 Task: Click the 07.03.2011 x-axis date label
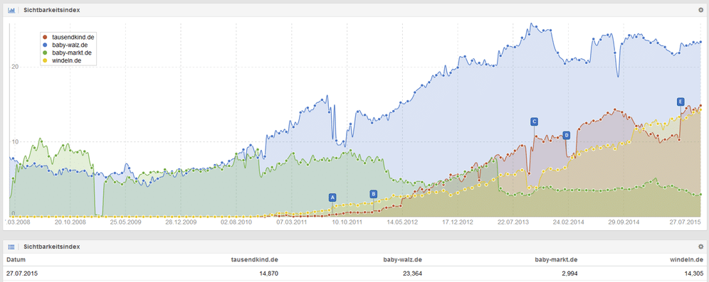coord(292,222)
